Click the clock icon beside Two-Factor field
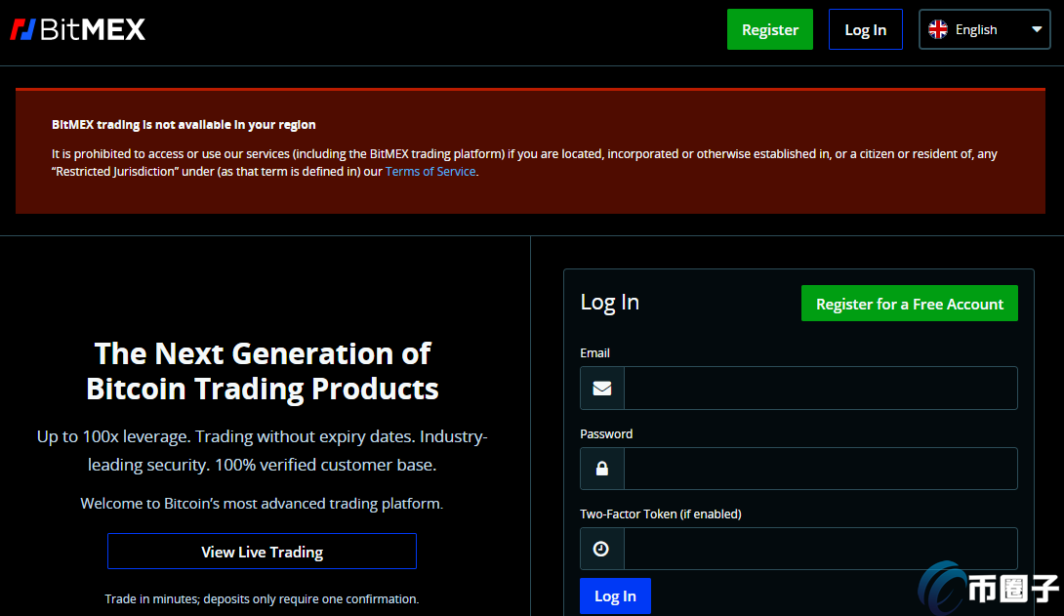The image size is (1064, 616). [x=601, y=549]
